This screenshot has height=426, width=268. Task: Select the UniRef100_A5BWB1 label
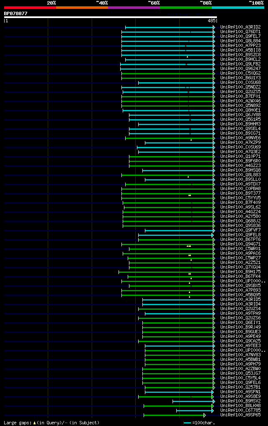(x=241, y=360)
